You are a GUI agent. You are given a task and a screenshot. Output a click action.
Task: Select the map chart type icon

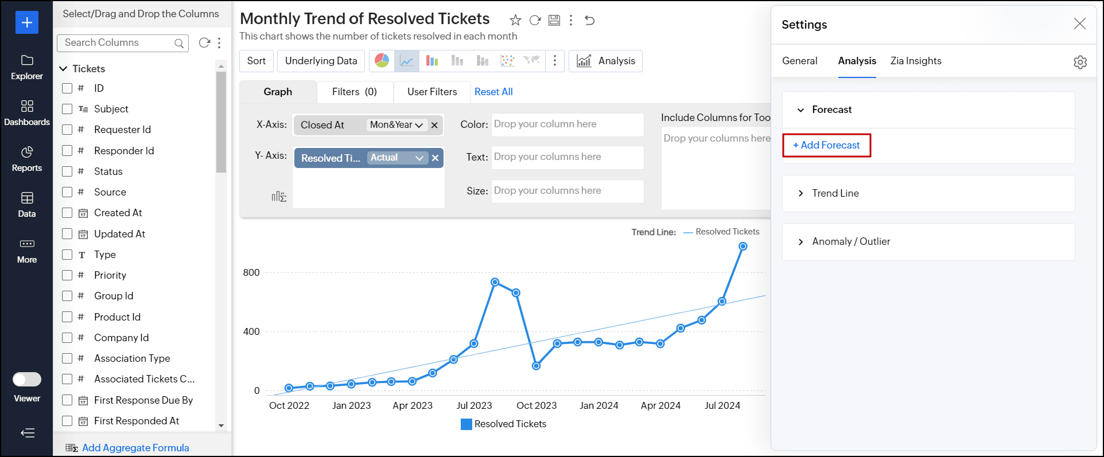click(532, 61)
